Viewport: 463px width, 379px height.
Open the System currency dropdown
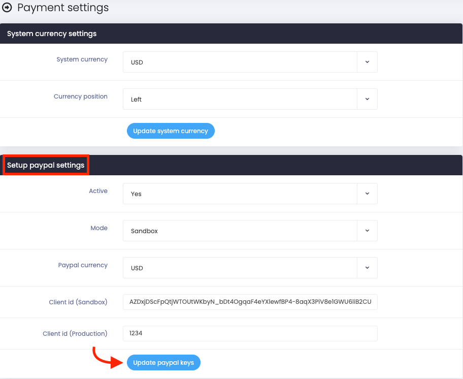[x=250, y=62]
